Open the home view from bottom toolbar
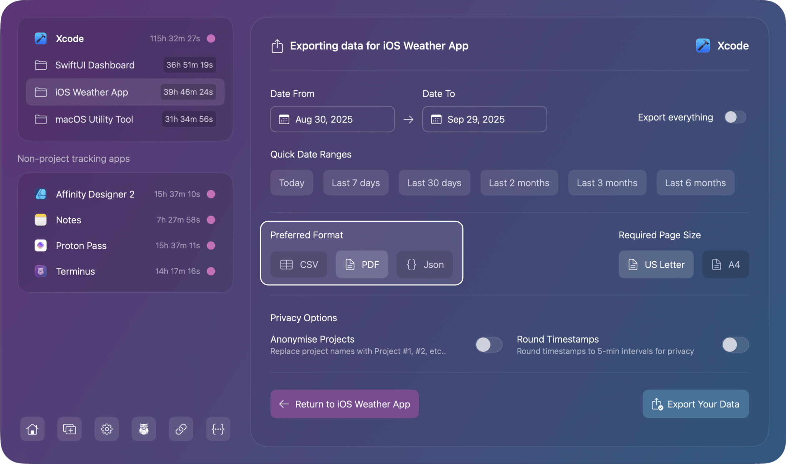This screenshot has width=786, height=464. tap(32, 429)
